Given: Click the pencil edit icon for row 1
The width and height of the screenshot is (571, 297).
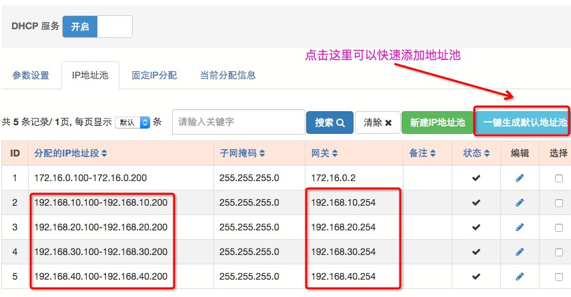Looking at the screenshot, I should 520,178.
